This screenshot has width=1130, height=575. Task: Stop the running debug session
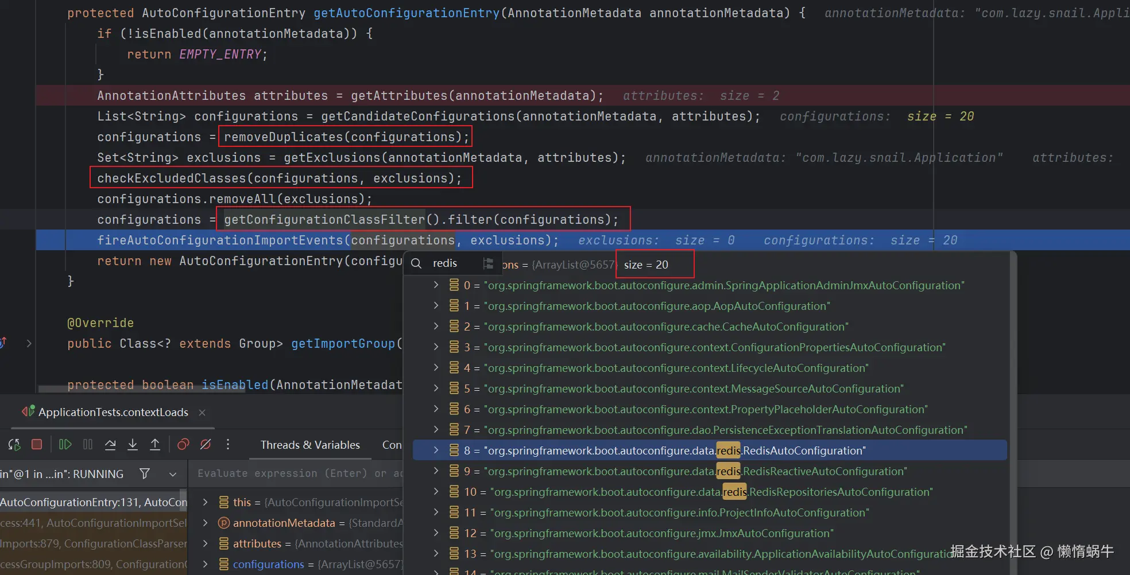click(x=37, y=444)
